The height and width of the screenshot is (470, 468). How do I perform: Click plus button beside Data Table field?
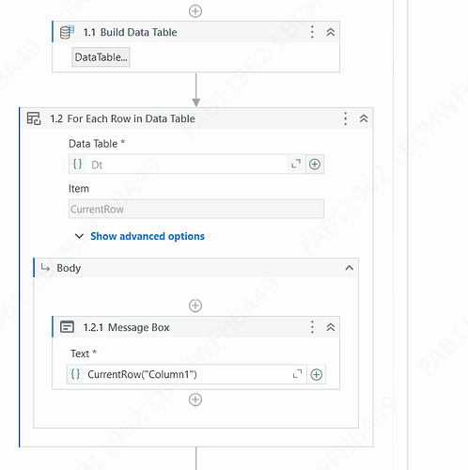point(315,164)
